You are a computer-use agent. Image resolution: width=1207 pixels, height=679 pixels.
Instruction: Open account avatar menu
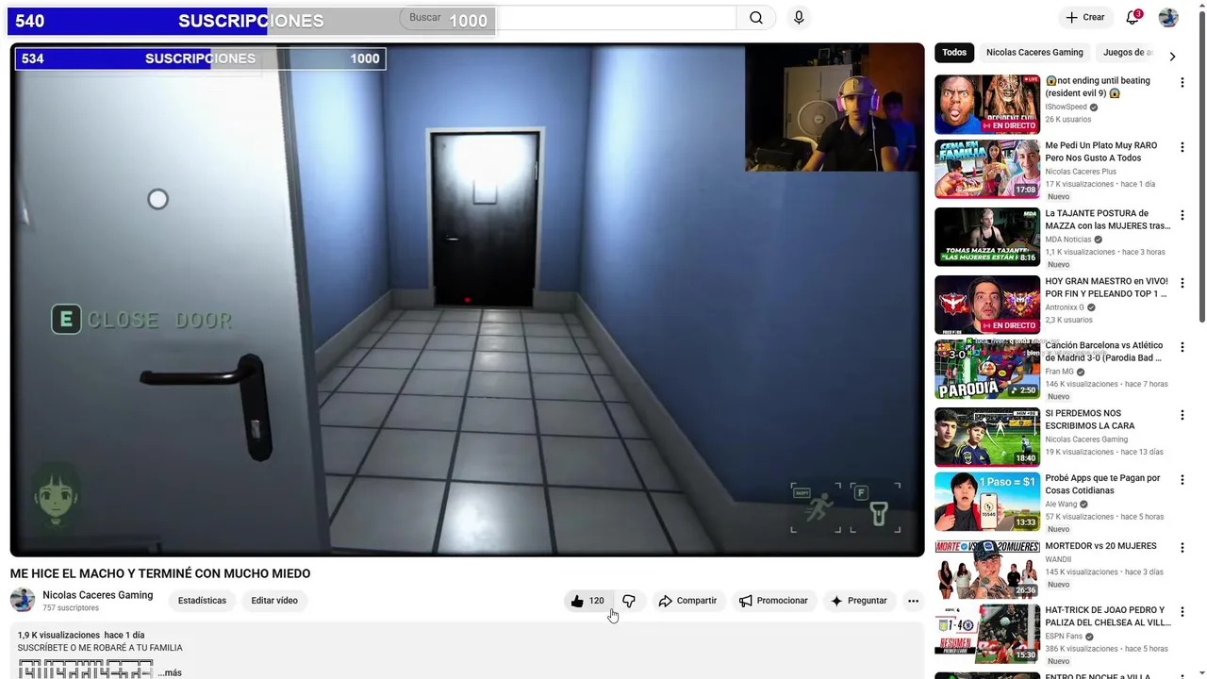click(x=1168, y=17)
